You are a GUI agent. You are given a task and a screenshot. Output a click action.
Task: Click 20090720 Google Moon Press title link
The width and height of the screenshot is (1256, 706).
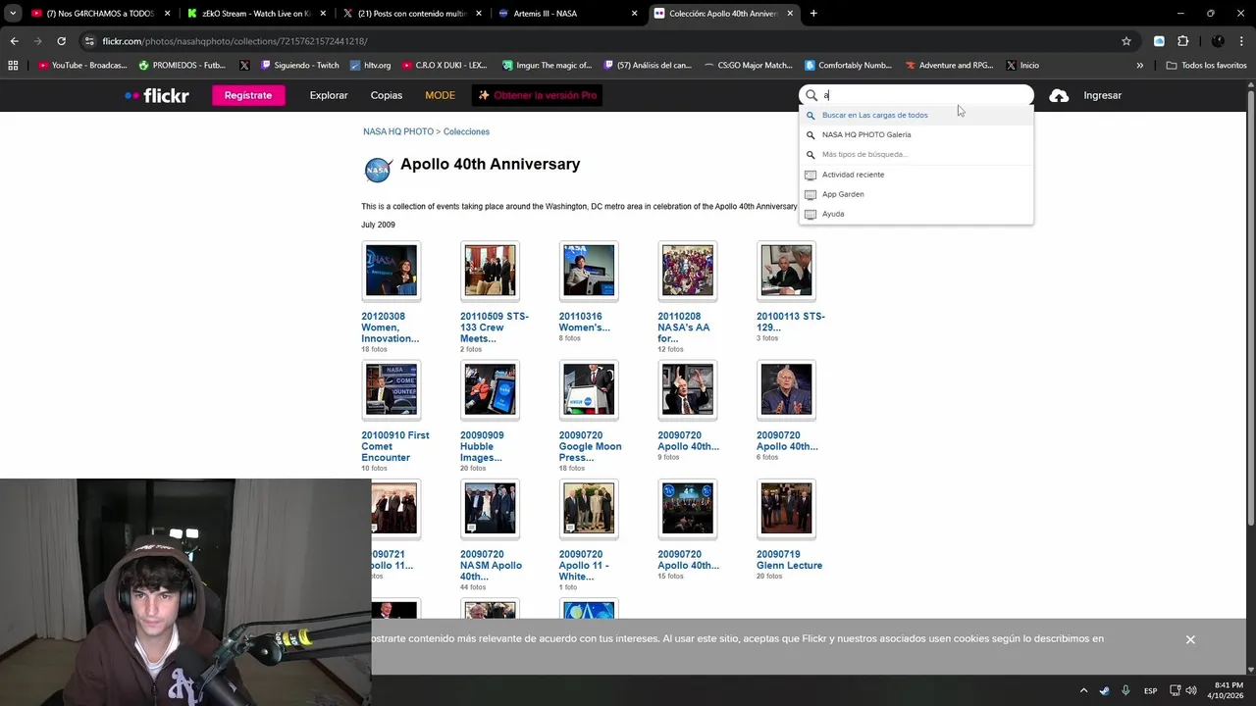click(x=590, y=446)
